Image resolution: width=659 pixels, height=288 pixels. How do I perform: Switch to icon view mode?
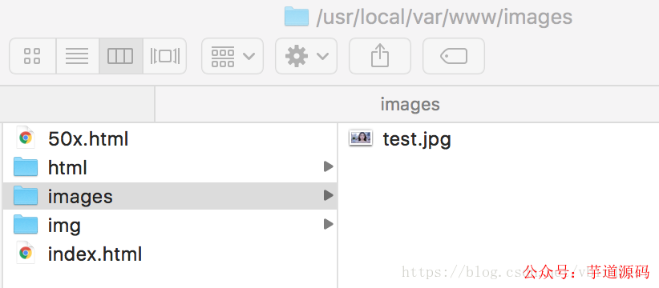[x=32, y=56]
